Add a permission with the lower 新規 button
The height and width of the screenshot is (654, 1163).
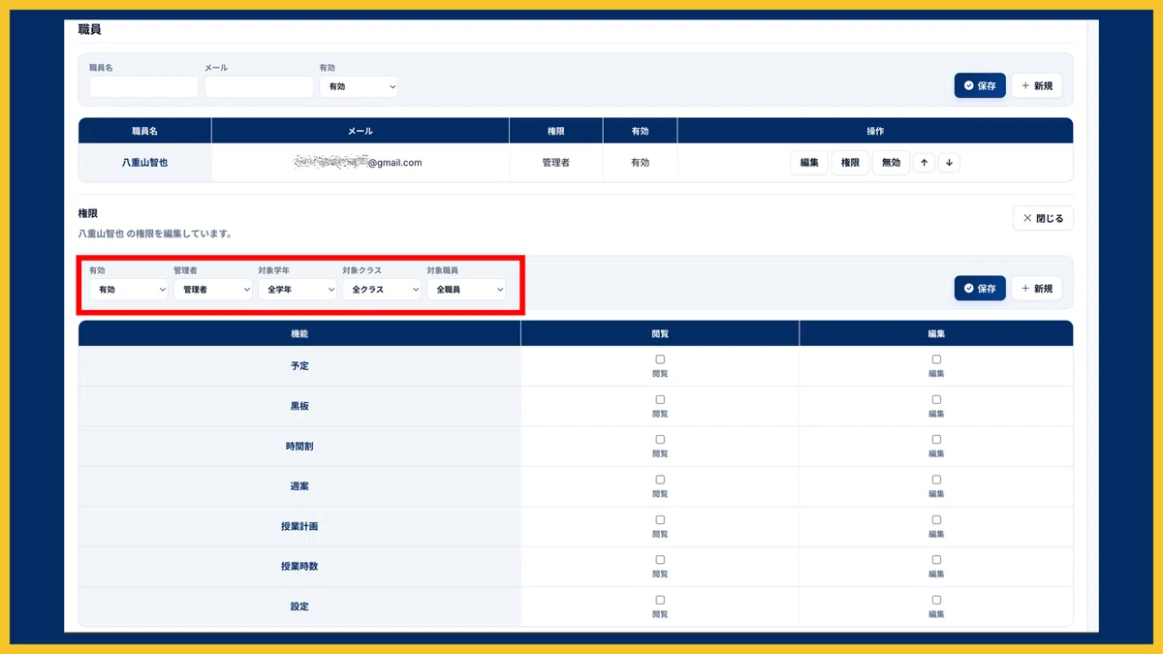click(x=1037, y=288)
